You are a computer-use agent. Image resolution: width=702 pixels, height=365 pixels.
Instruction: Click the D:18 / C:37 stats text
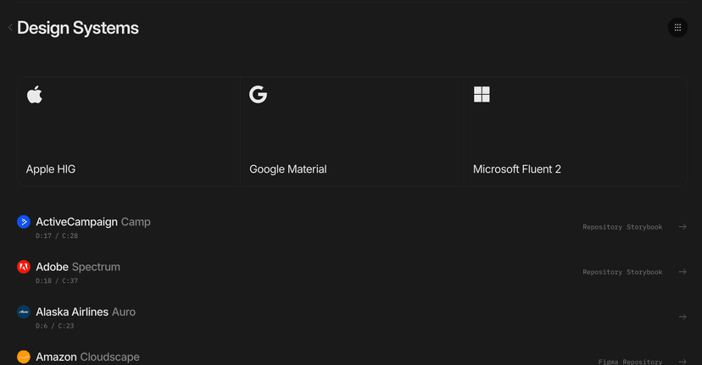pyautogui.click(x=57, y=281)
